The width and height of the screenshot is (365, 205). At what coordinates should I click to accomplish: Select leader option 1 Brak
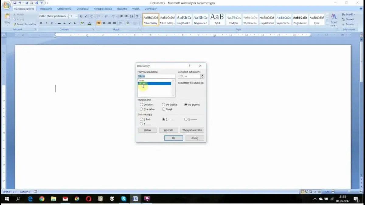pos(141,119)
